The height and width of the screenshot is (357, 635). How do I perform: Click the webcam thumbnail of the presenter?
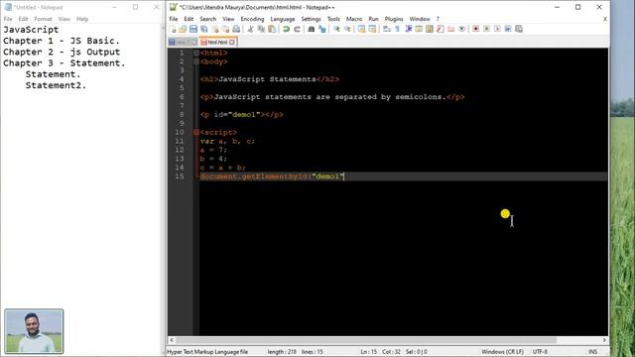[34, 331]
